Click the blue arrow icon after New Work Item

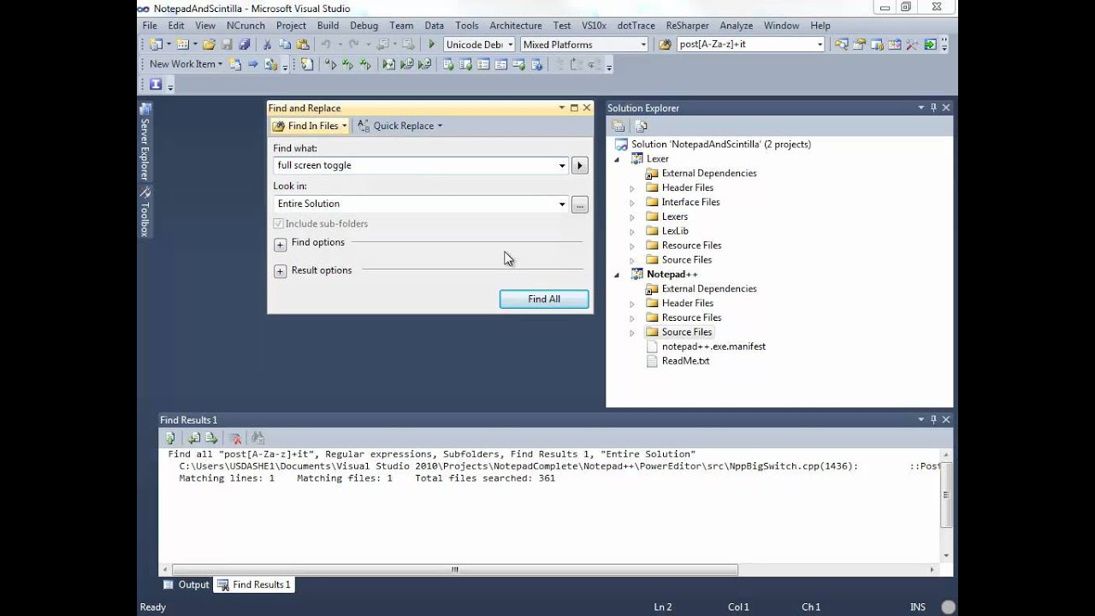point(253,64)
